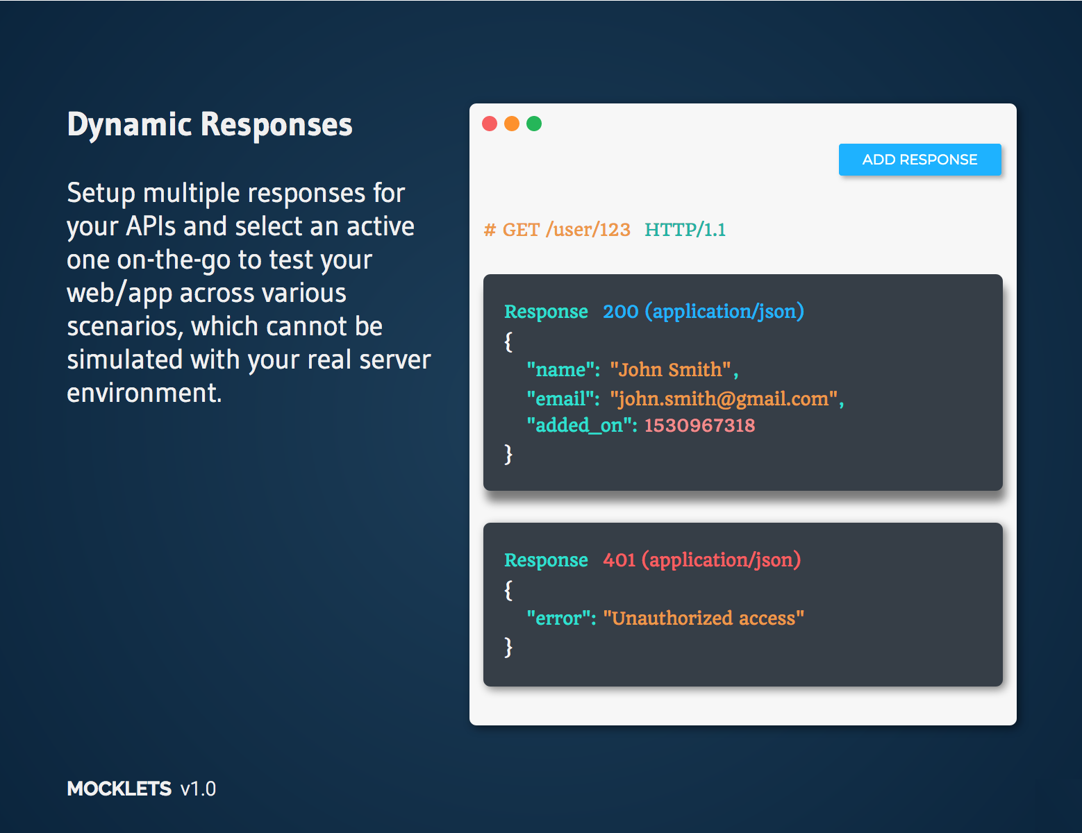The height and width of the screenshot is (833, 1082).
Task: Click the "v1.0" version label
Action: pyautogui.click(x=198, y=789)
